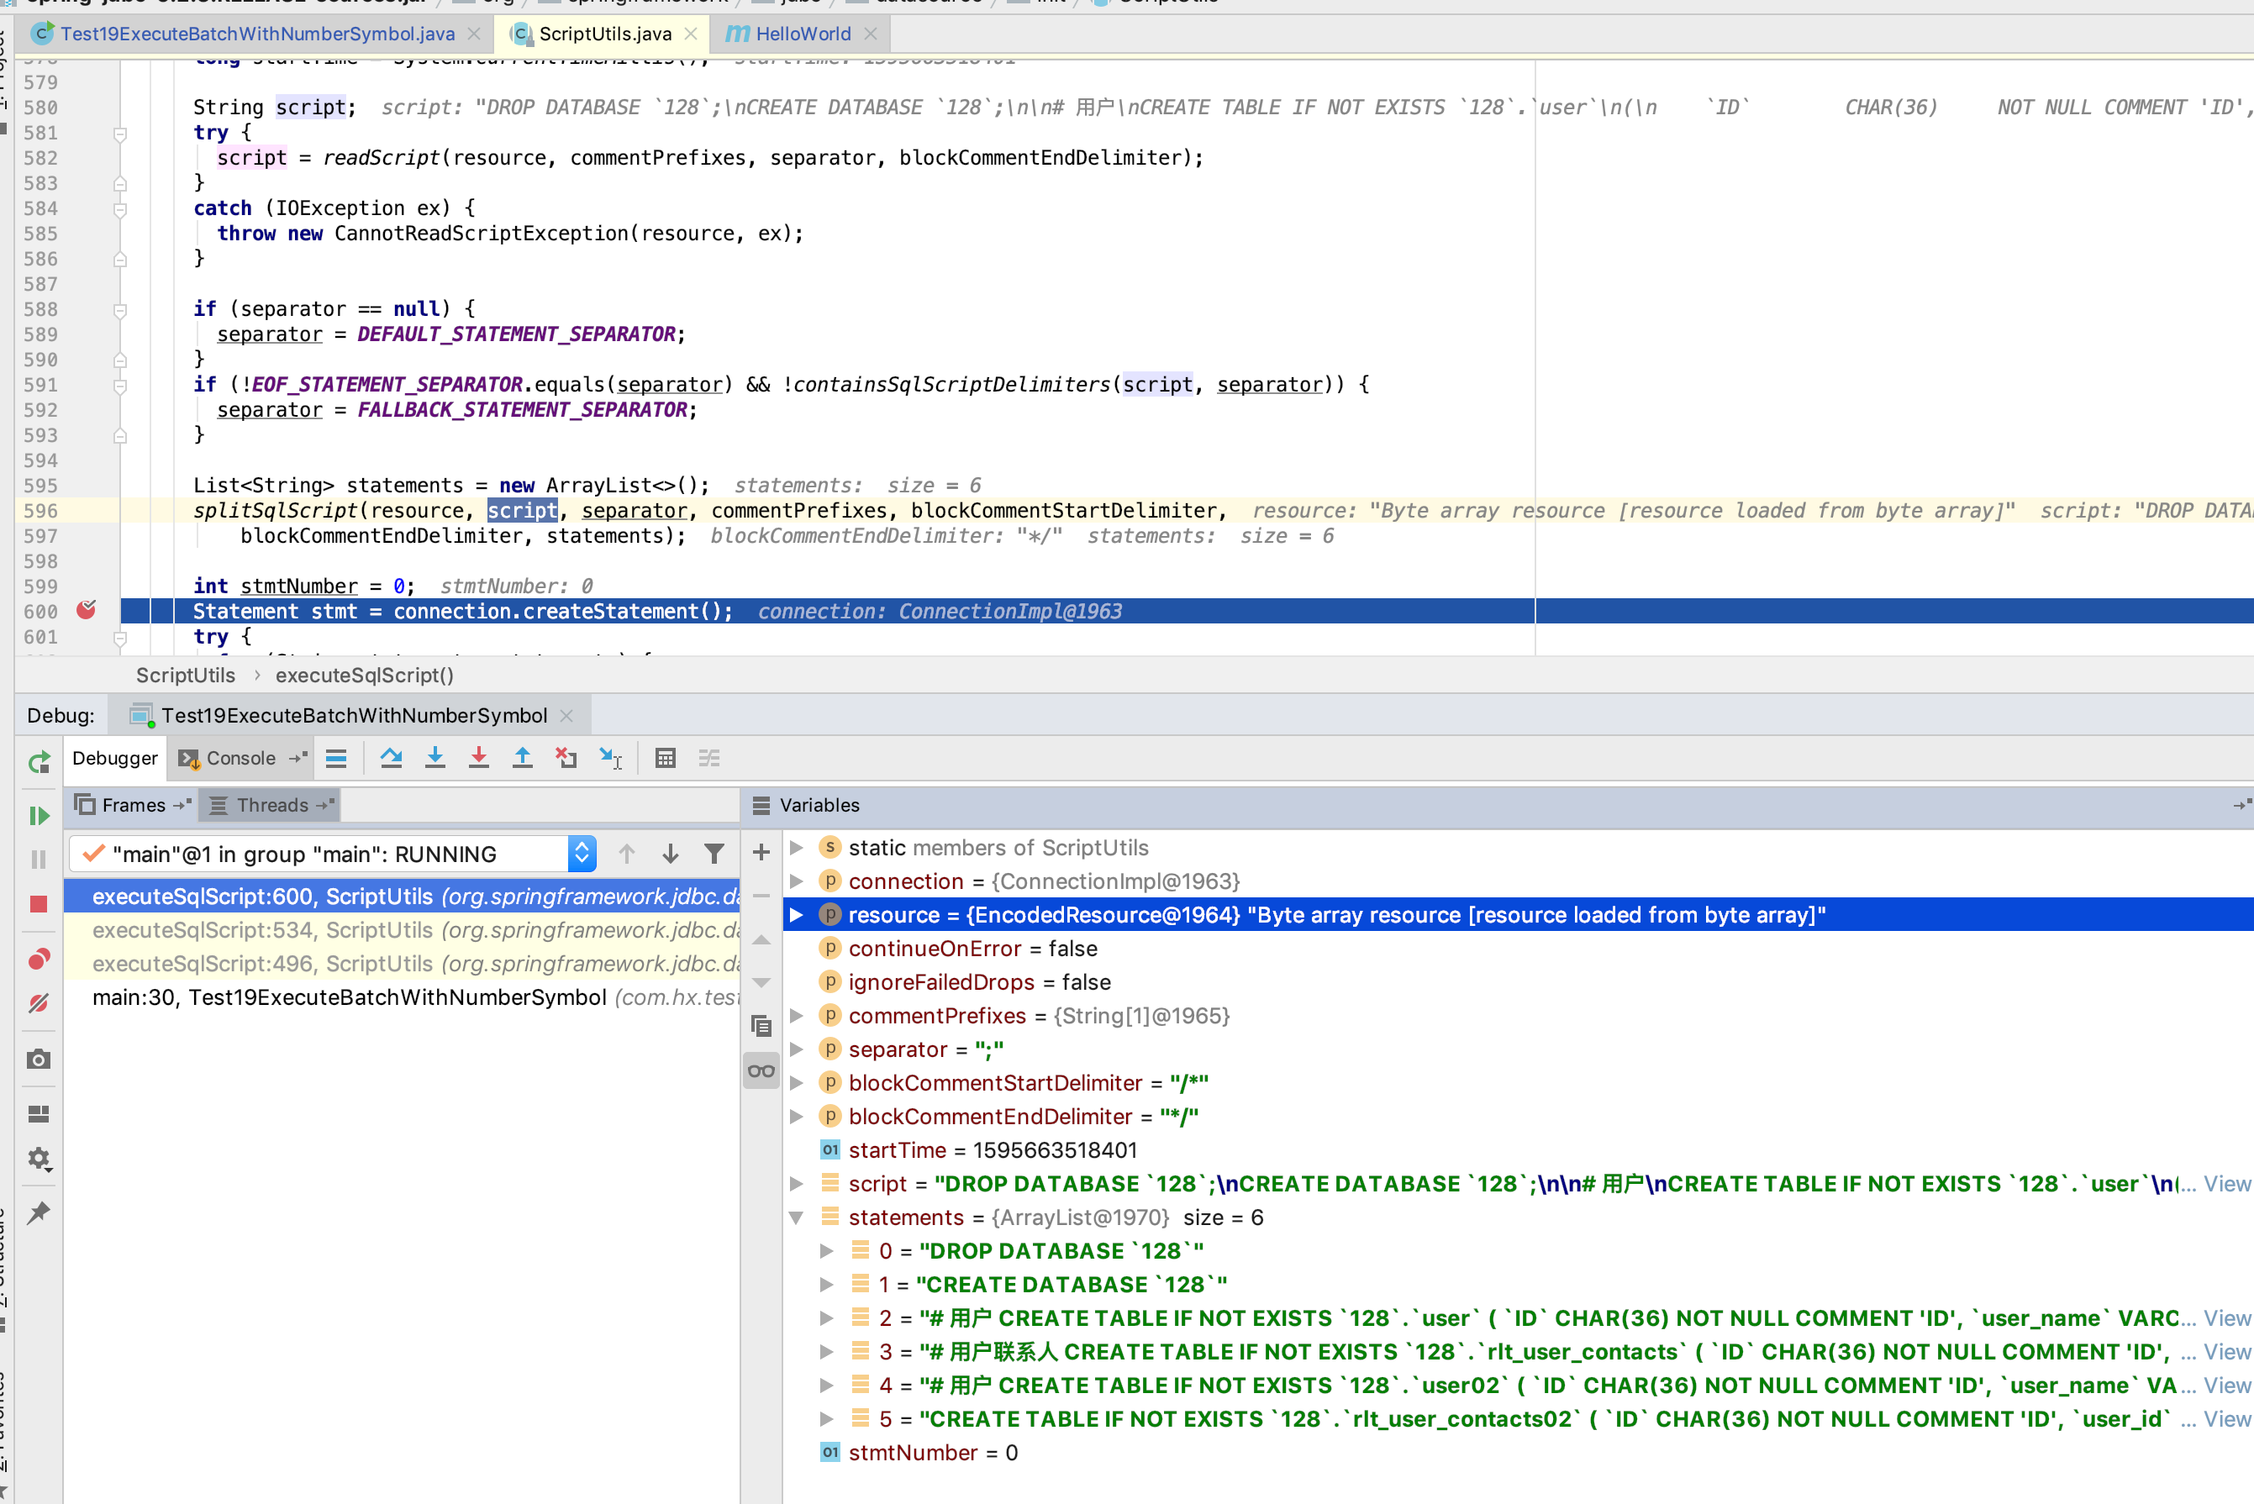Click the red Force Step Into icon
The image size is (2254, 1504).
478,758
